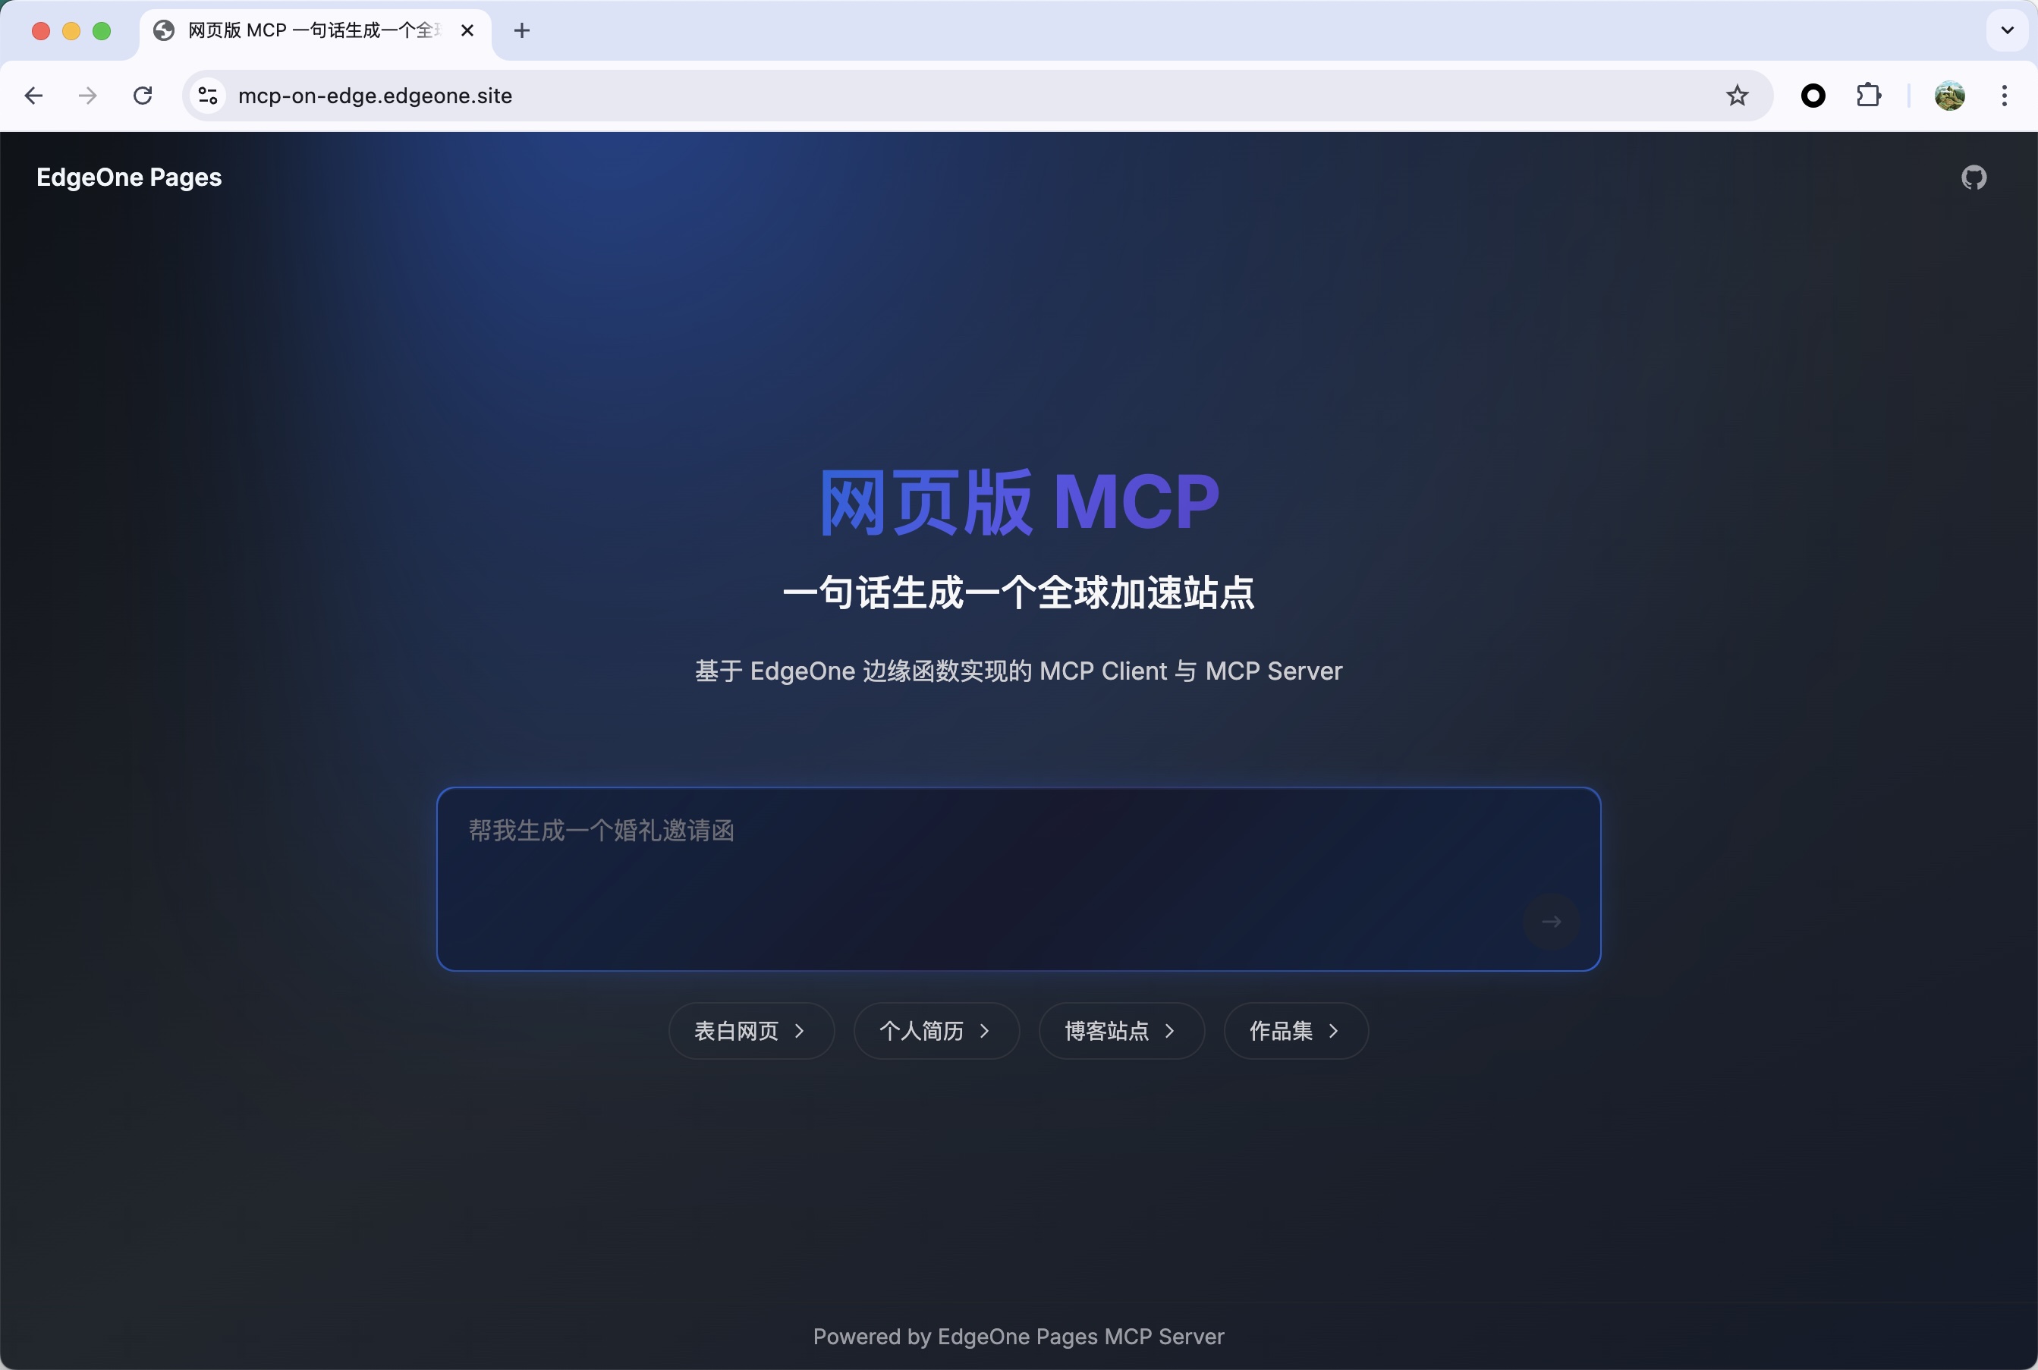Click the black circle extension icon
The image size is (2038, 1370).
(x=1813, y=96)
